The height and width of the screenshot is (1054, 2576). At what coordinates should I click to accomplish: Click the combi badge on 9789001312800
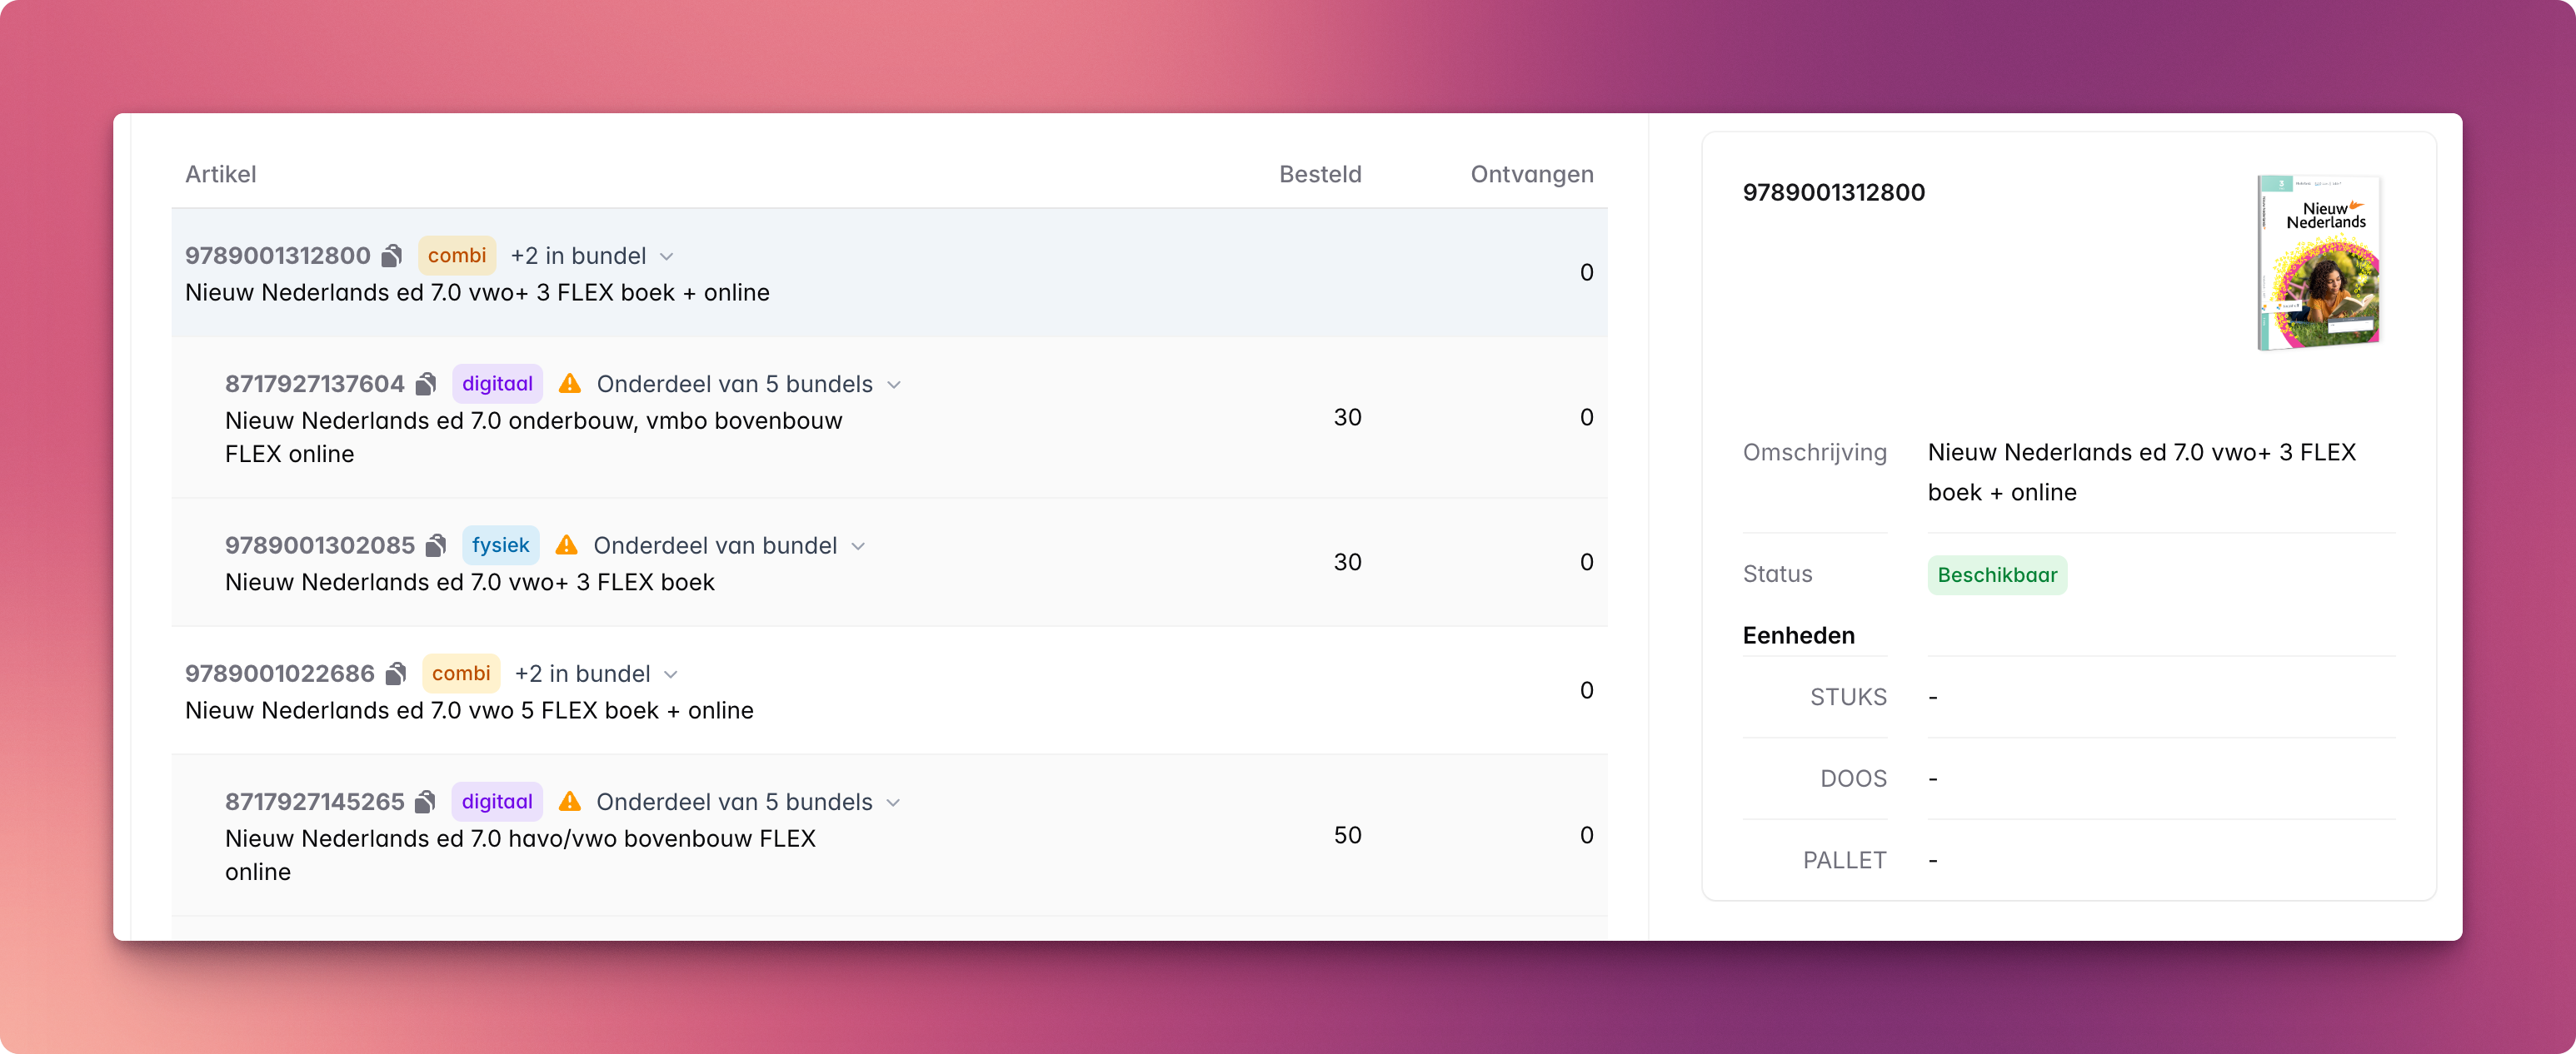tap(457, 256)
